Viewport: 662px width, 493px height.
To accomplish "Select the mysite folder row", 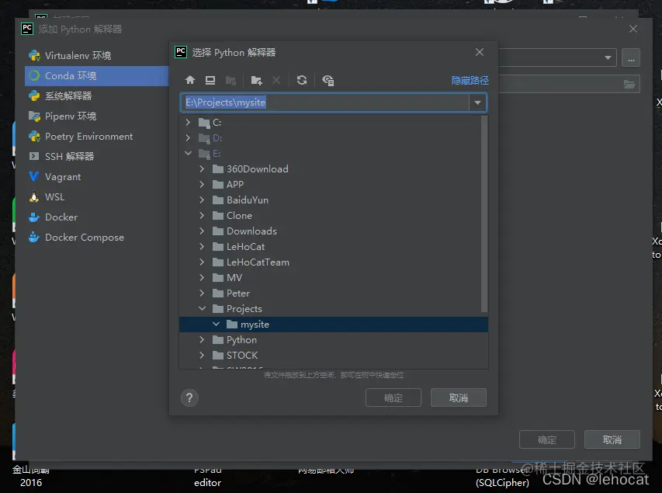I will click(x=334, y=325).
